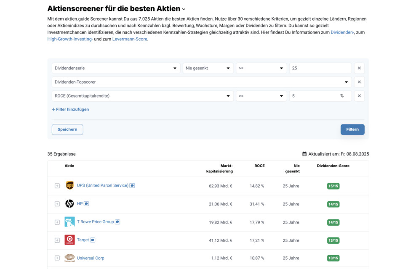
Task: Expand the HP row details
Action: coord(57,204)
